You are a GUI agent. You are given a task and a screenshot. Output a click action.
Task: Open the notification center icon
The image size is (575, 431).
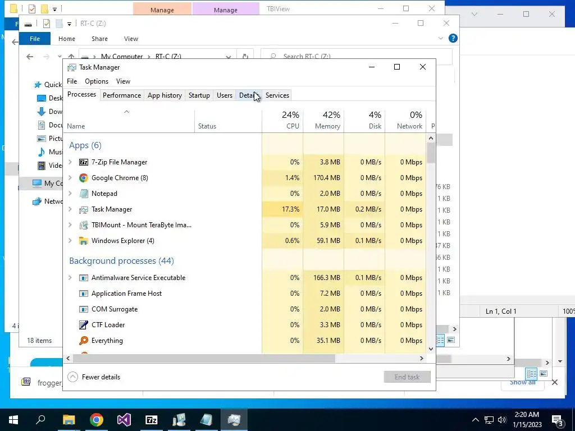pos(558,420)
